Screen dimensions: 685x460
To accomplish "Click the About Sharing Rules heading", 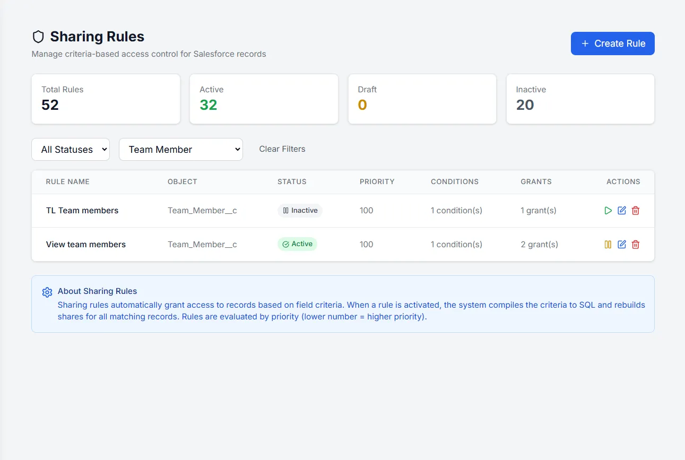I will click(x=98, y=291).
